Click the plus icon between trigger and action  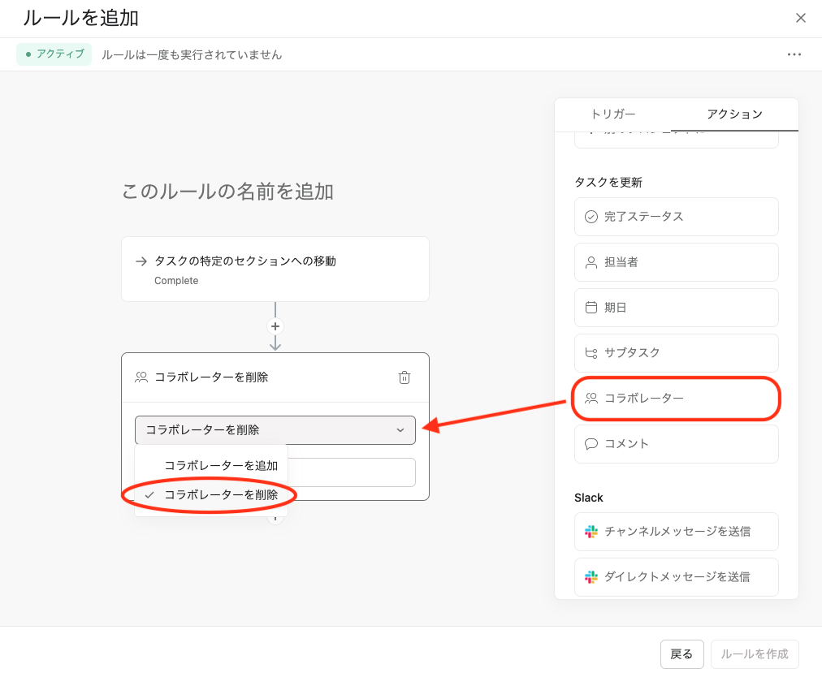coord(275,326)
